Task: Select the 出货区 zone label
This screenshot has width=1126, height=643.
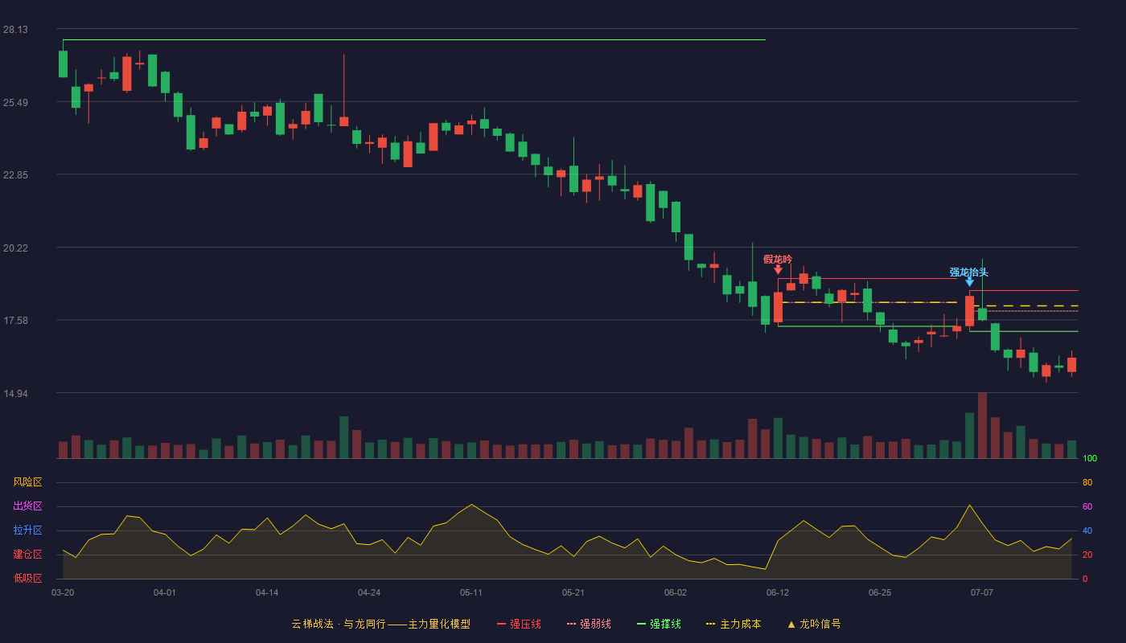Action: pos(27,506)
